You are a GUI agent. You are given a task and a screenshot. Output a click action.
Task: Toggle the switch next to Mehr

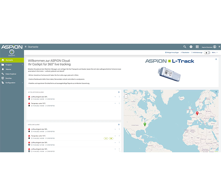(207, 52)
